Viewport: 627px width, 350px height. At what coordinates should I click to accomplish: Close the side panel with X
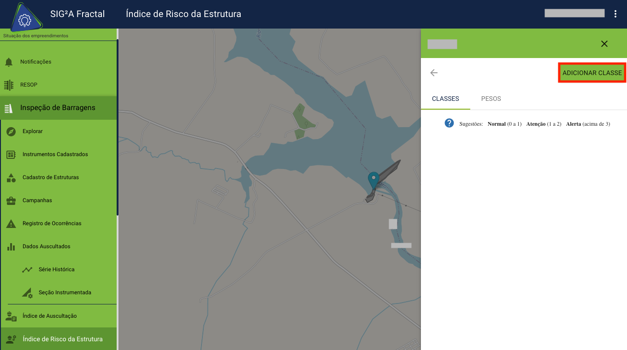[604, 44]
